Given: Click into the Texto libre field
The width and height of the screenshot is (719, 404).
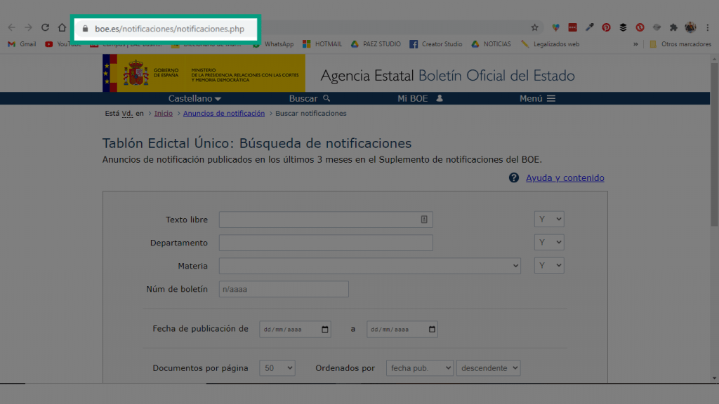Looking at the screenshot, I should click(326, 220).
